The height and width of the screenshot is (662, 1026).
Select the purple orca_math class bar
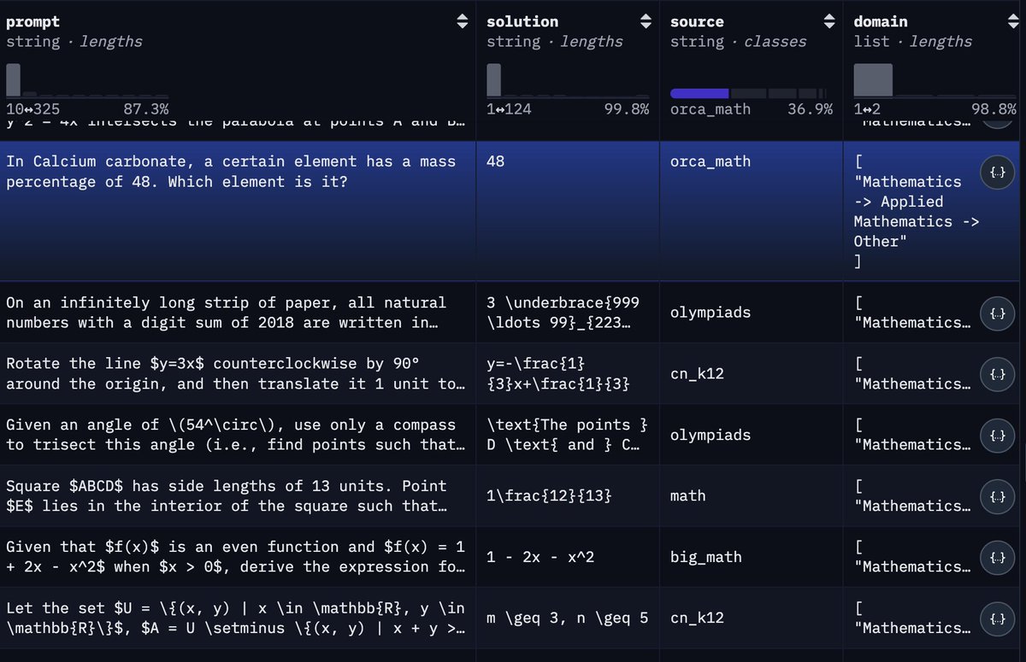(699, 93)
